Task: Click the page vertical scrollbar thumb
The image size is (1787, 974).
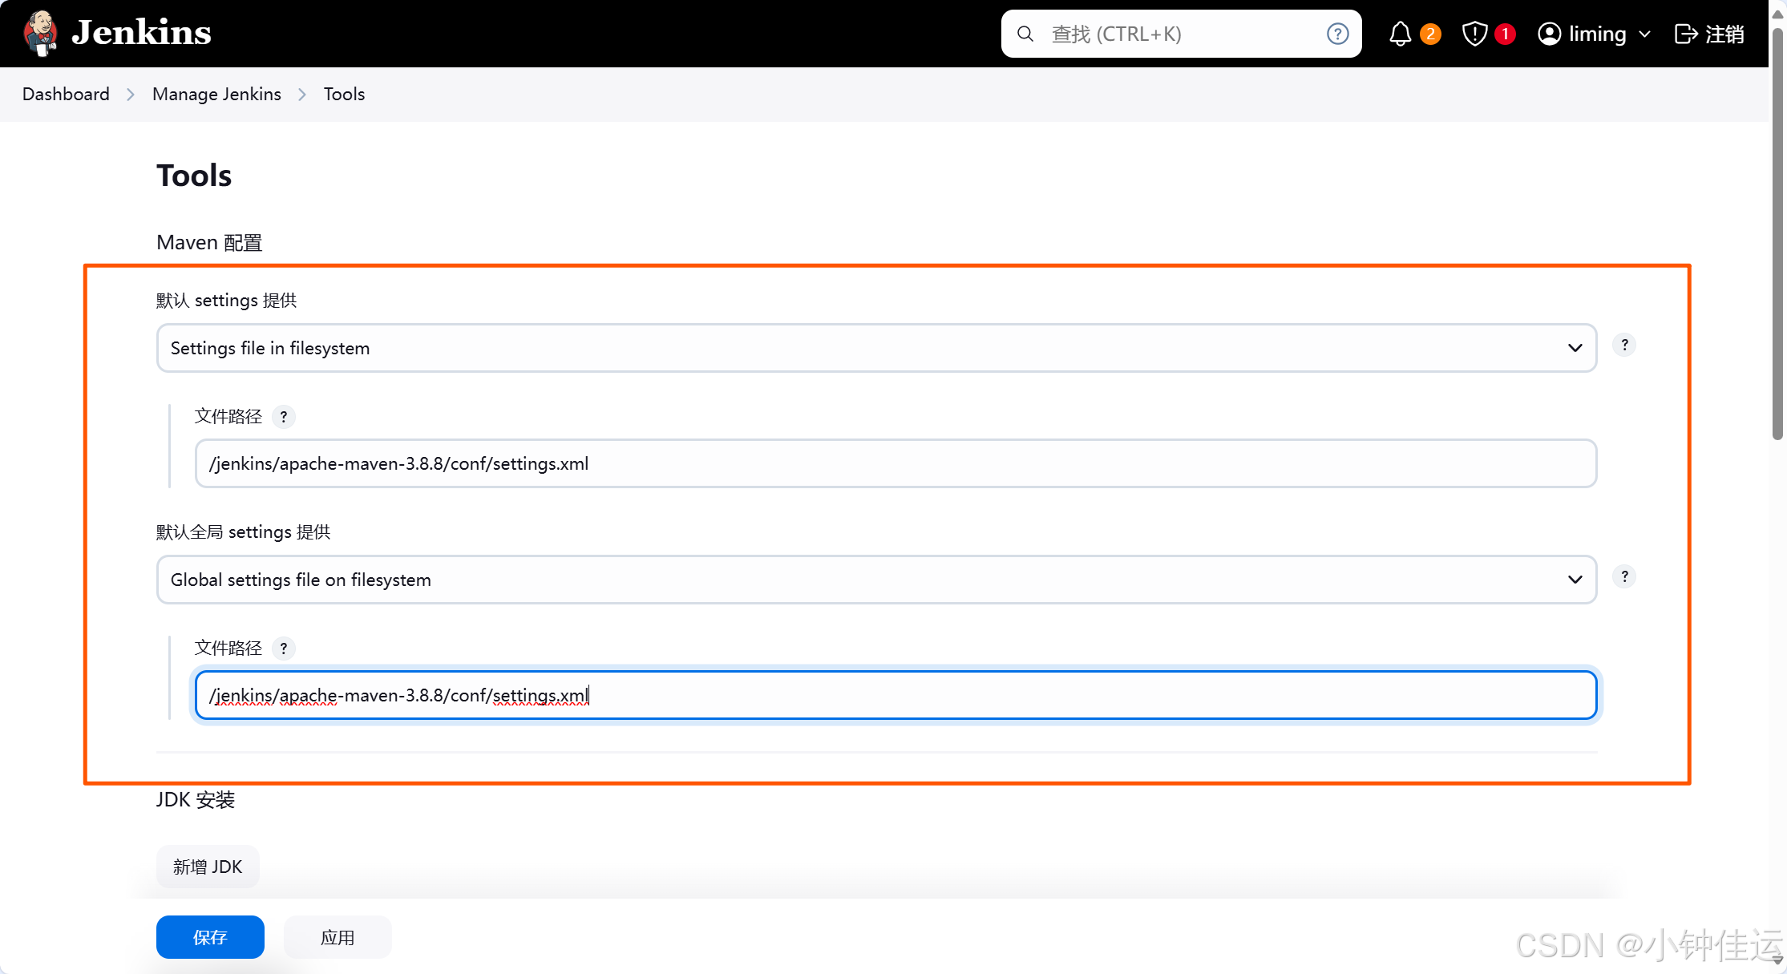Action: [x=1777, y=232]
